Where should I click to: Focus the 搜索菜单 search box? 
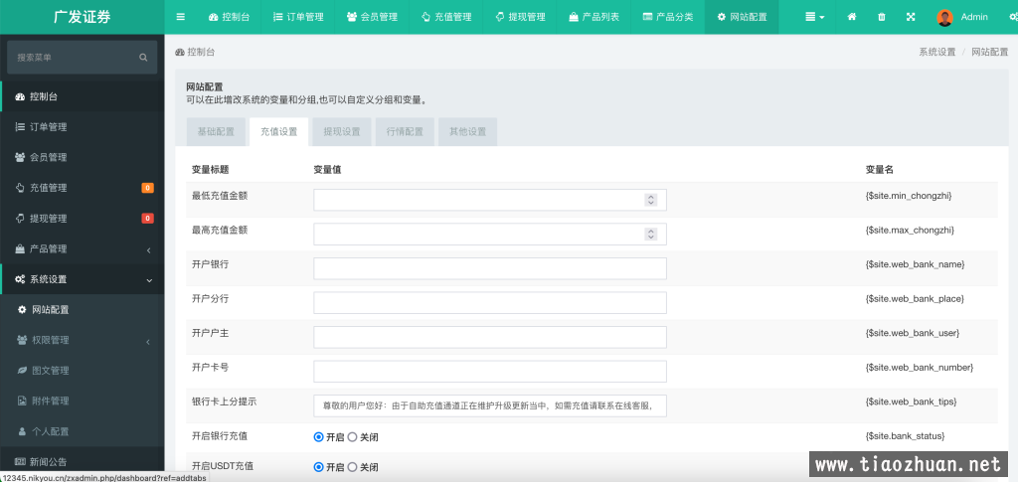(82, 57)
